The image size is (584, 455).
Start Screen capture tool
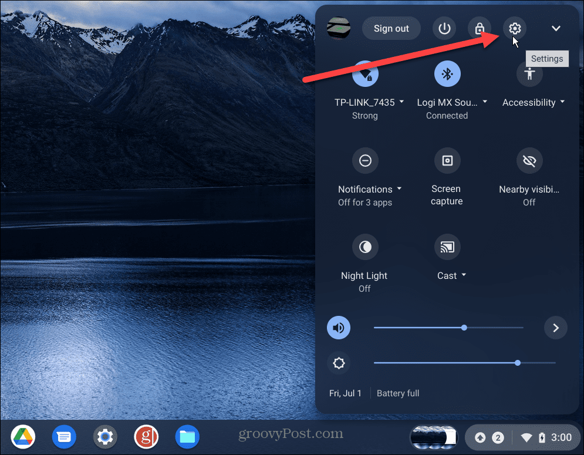pyautogui.click(x=447, y=161)
